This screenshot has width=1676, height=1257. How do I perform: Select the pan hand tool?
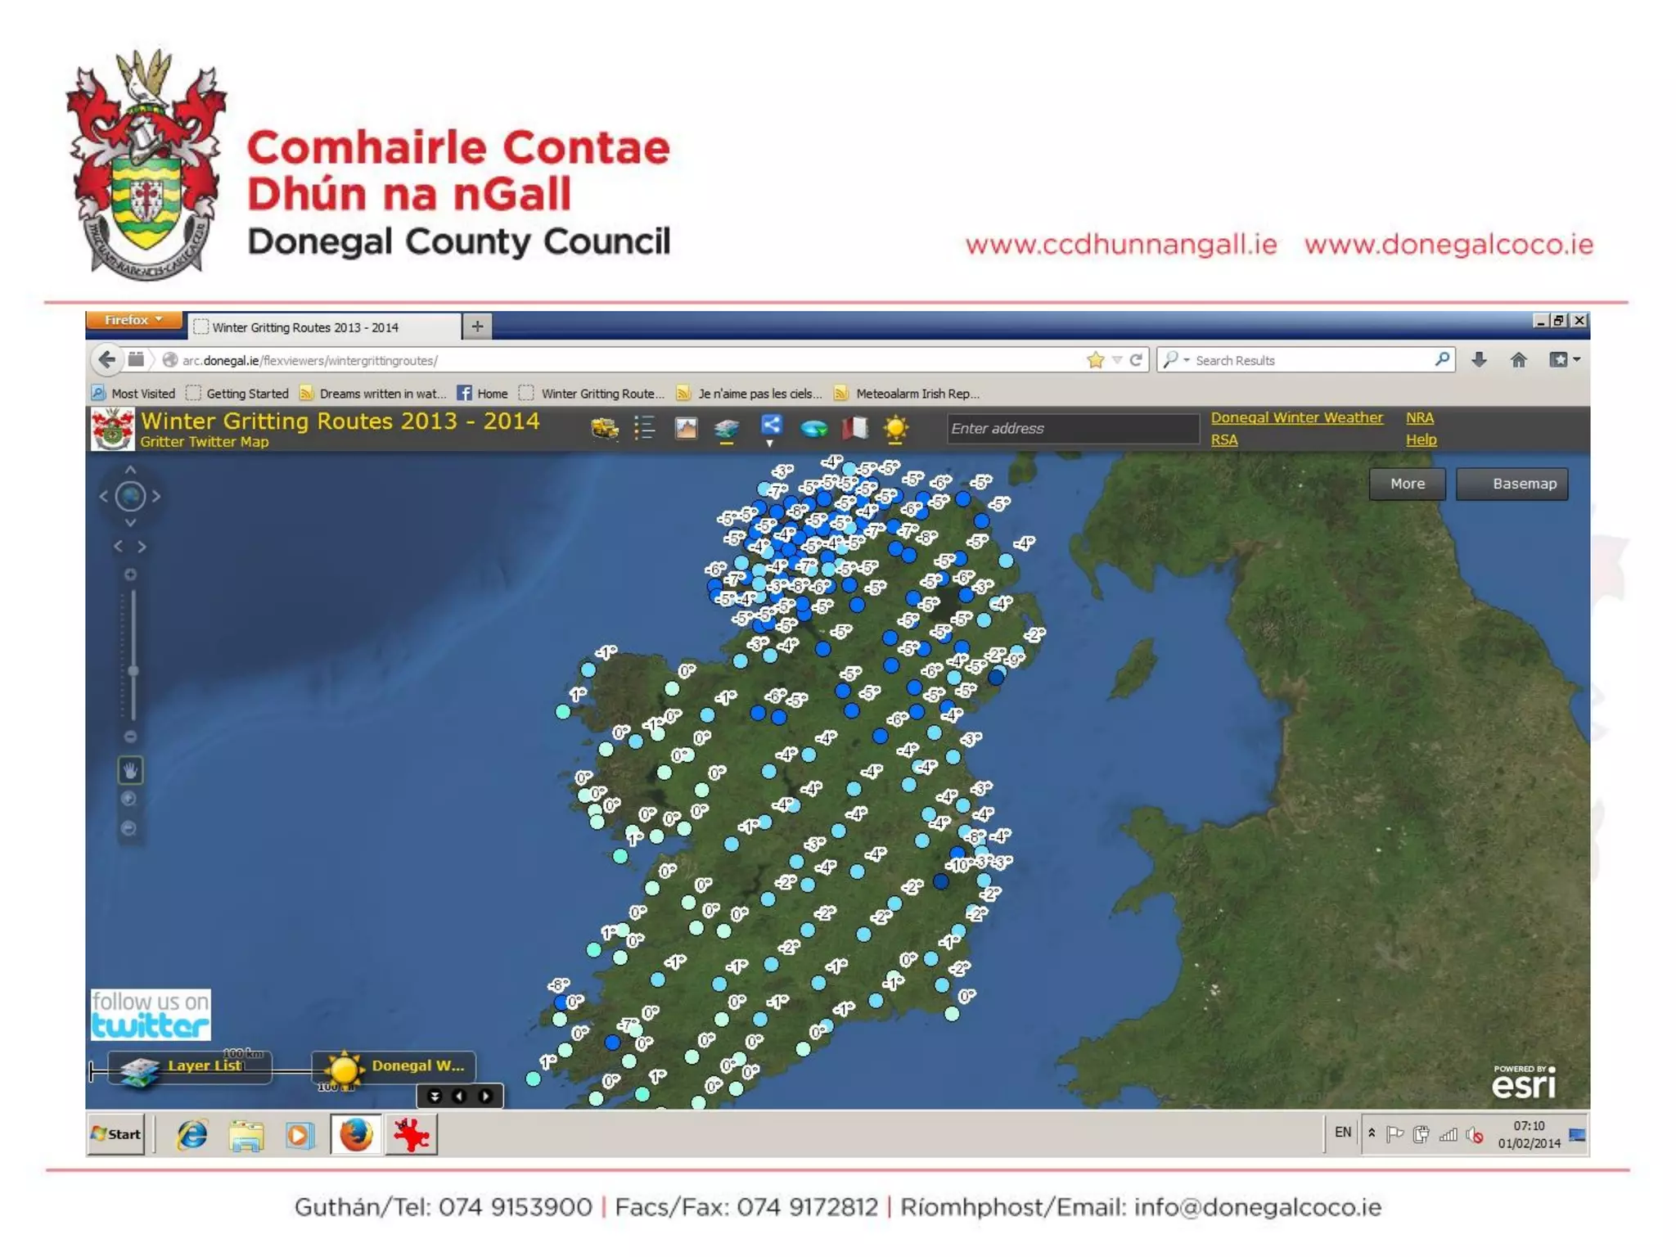click(130, 770)
